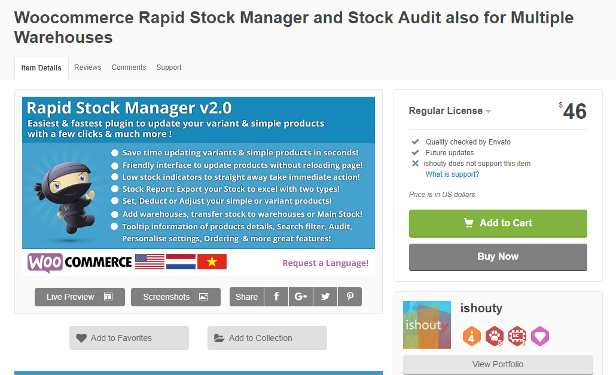Add item to Collection
616x375 pixels.
tap(267, 338)
